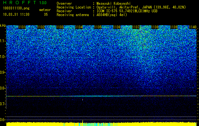Click the red meteor echo dot below carrier line
199x126 pixels.
[x=83, y=100]
